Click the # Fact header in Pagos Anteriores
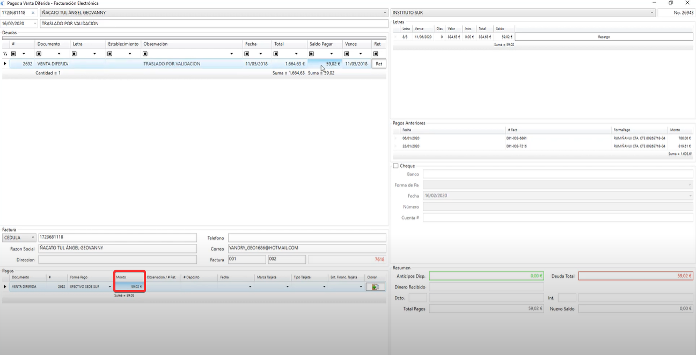The height and width of the screenshot is (355, 696). (559, 130)
